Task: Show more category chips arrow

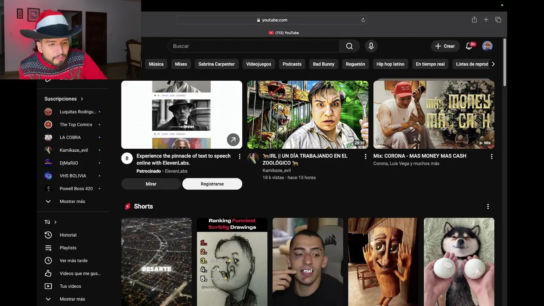Action: [493, 64]
